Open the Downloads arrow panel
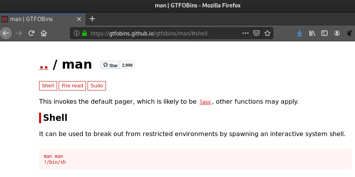This screenshot has height=177, width=355. [x=299, y=34]
